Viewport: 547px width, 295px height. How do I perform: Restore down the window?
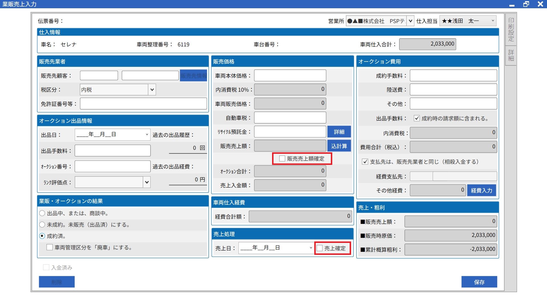(x=526, y=4)
